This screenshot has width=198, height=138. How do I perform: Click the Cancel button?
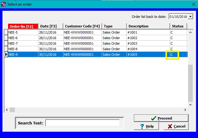point(176,126)
